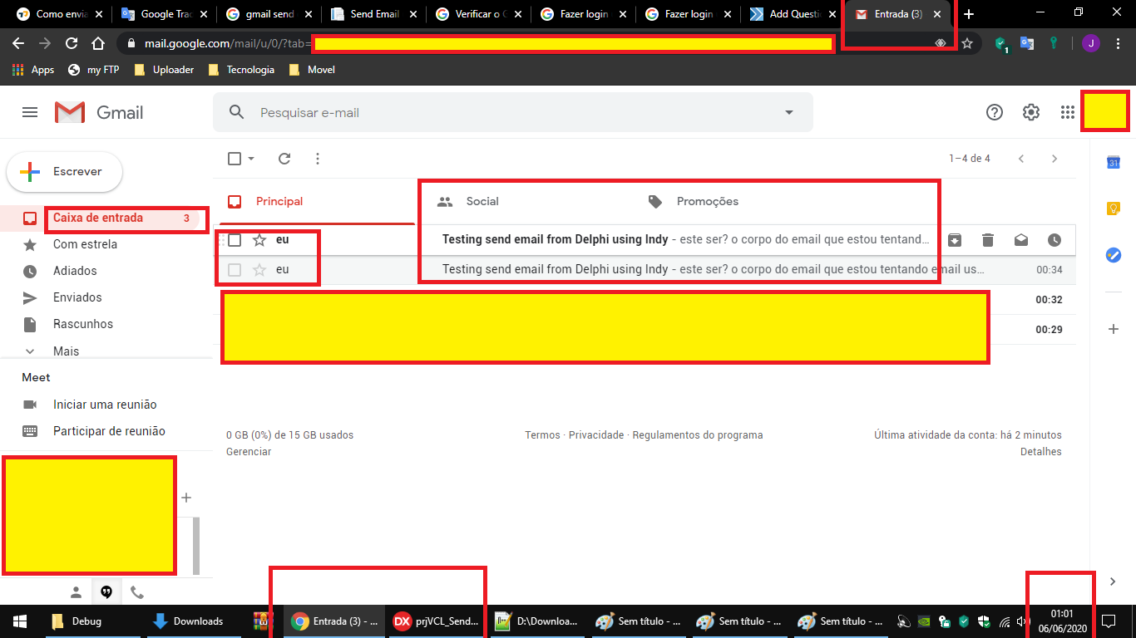Switch to the Google Tradutor browser tab
Screen dimensions: 1136x638
point(164,14)
